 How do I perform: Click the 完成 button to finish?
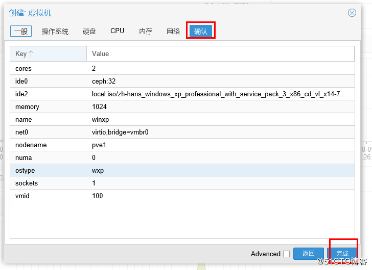[342, 254]
